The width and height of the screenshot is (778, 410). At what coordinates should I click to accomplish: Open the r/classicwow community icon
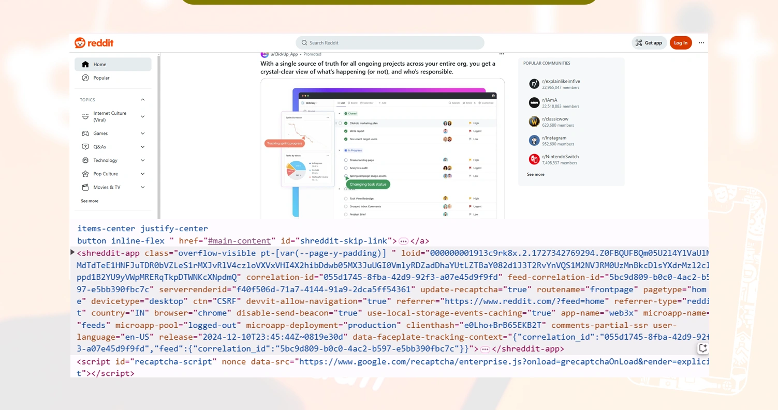(534, 122)
